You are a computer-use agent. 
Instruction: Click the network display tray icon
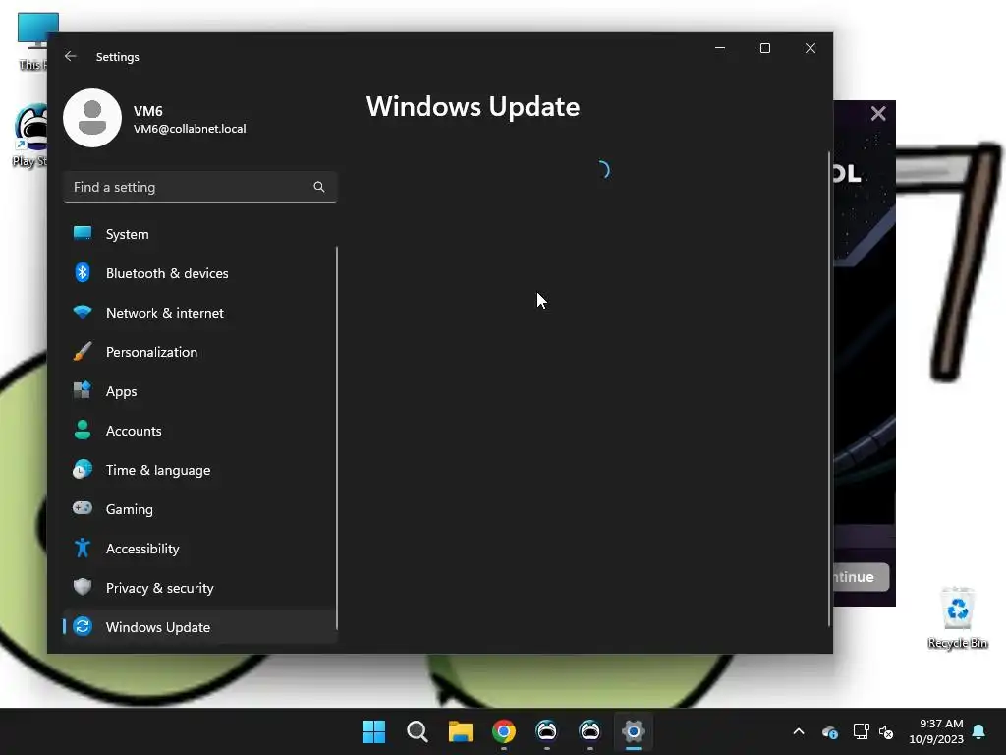(861, 731)
